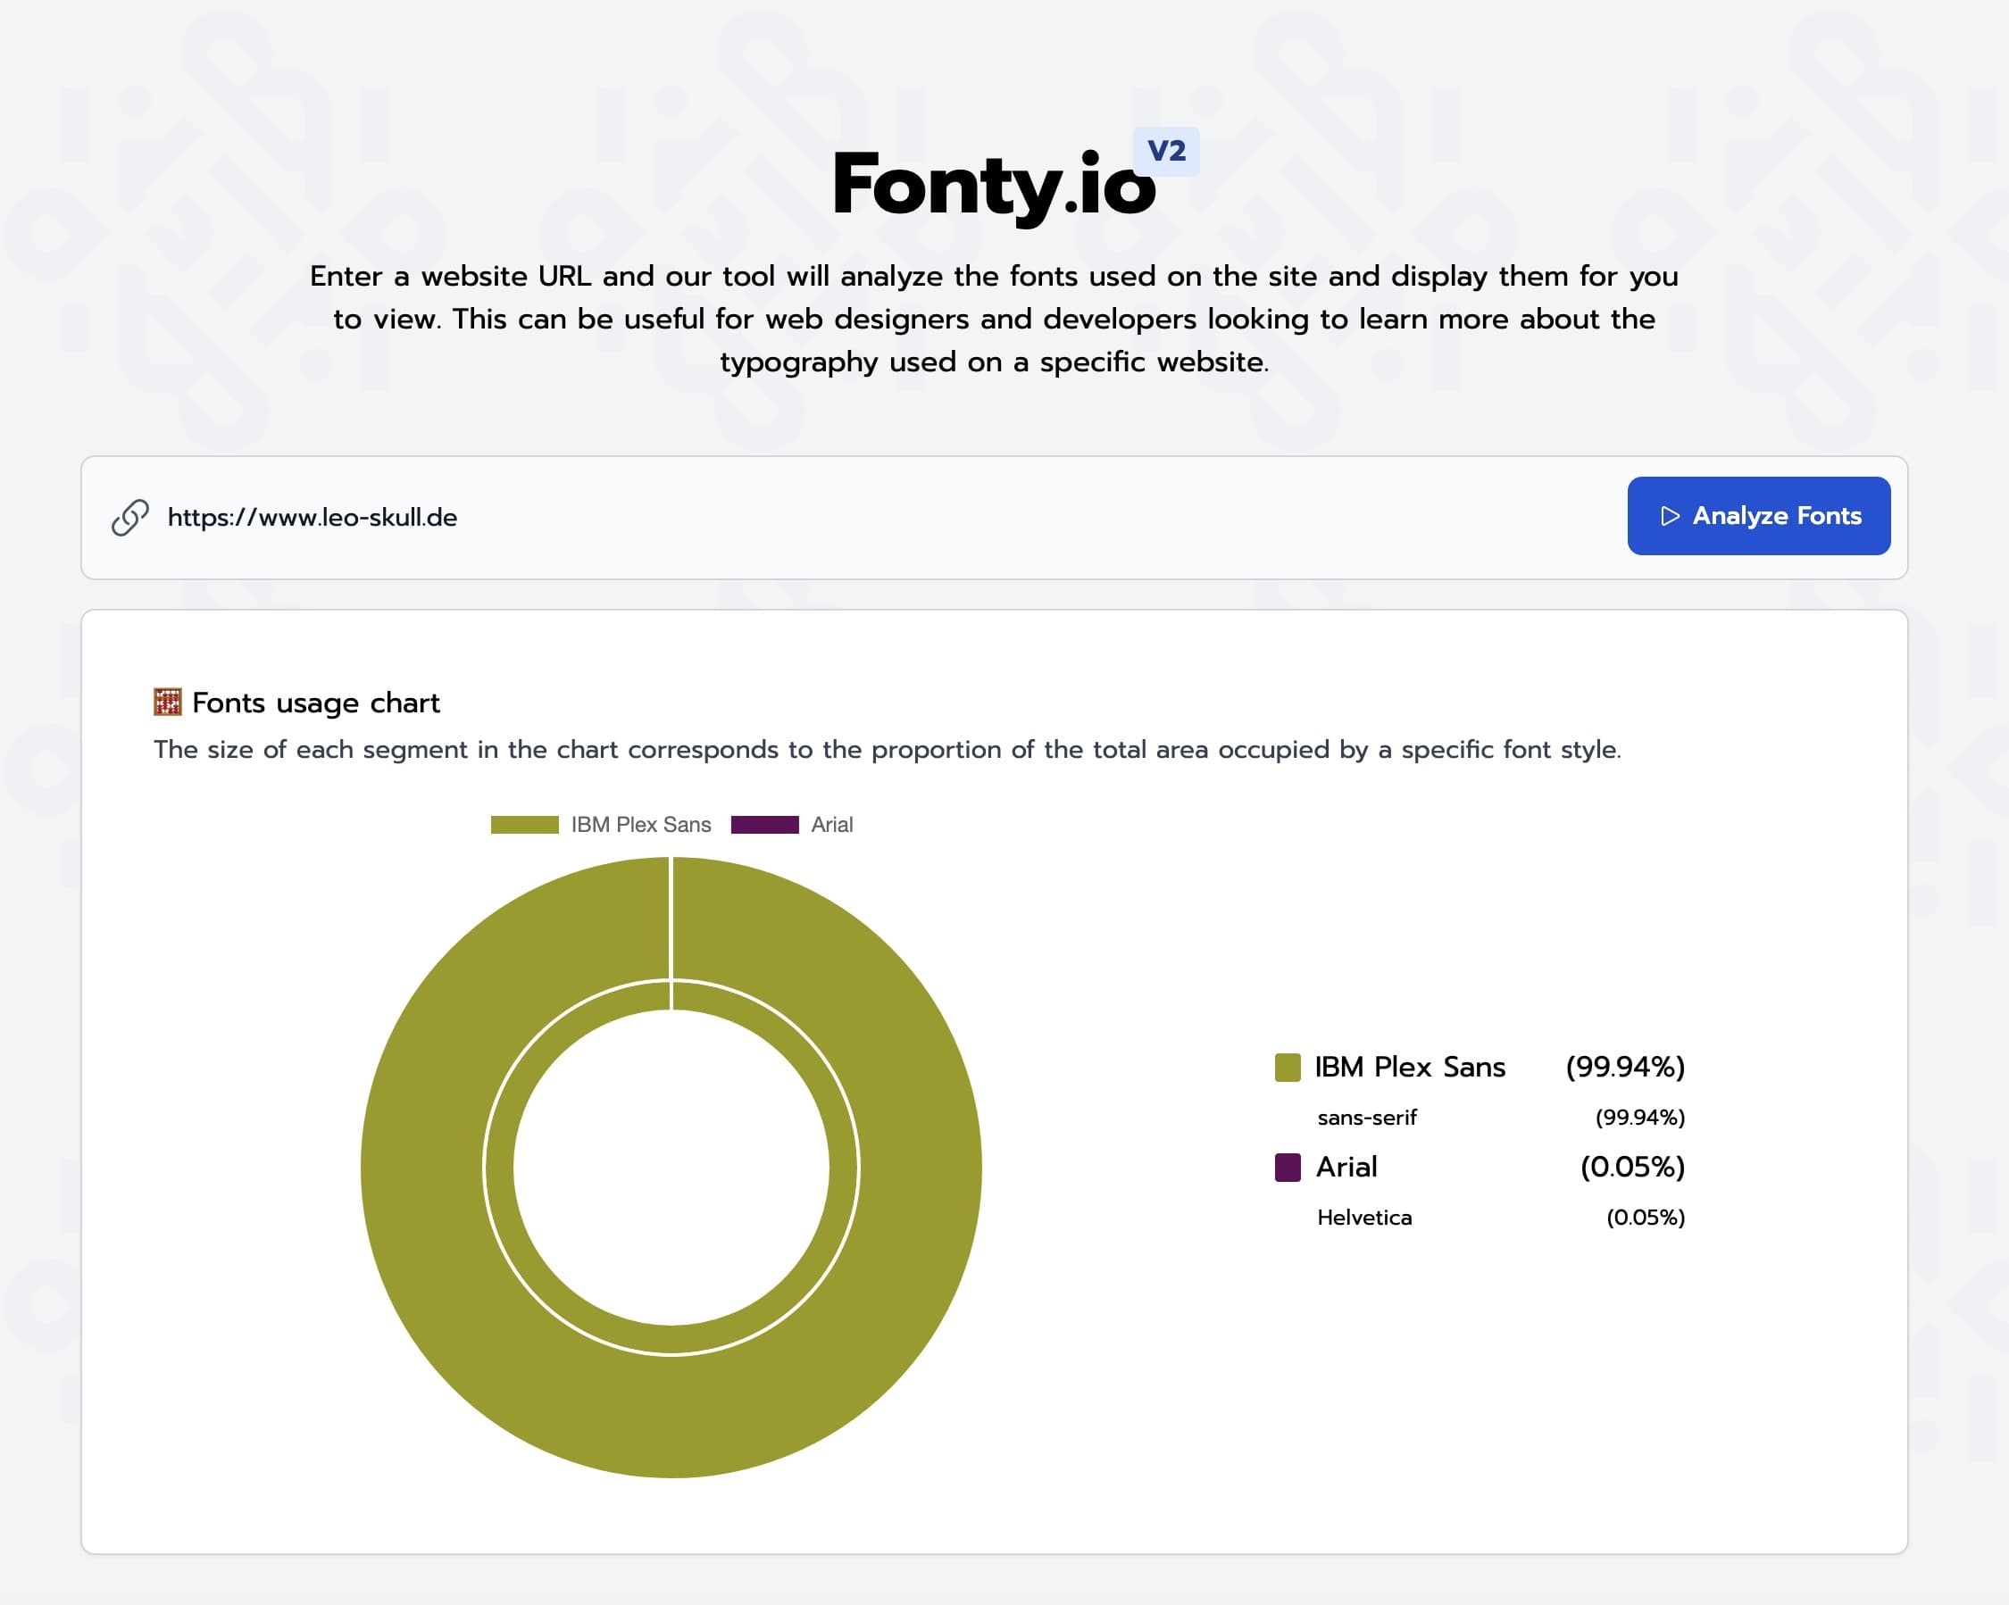Click the abacus icon beside Fonts usage chart
Screen dimensions: 2009x1605
tap(168, 703)
